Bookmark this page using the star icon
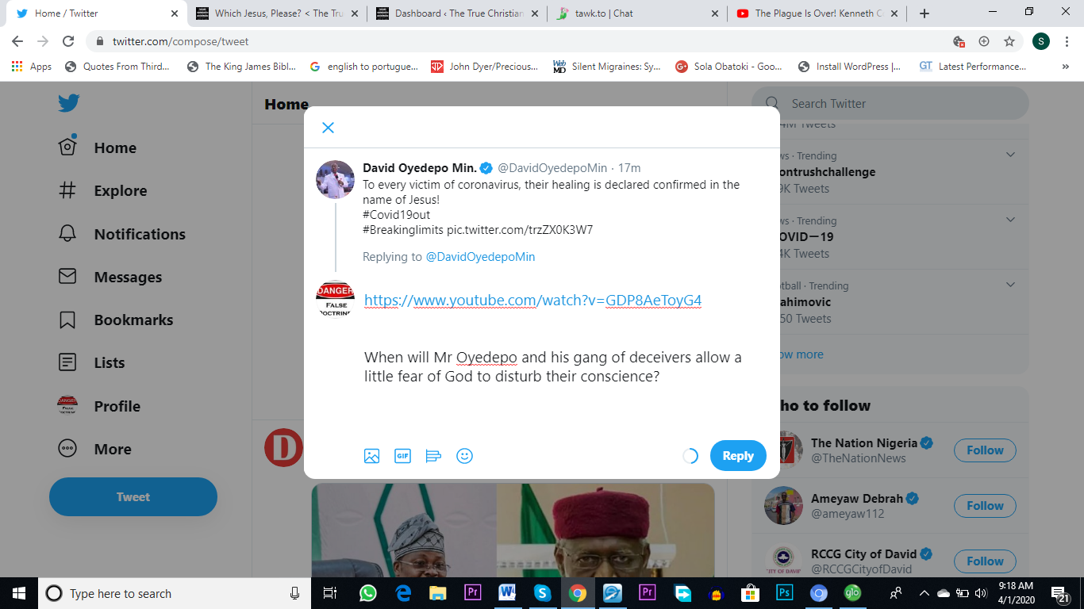 1009,41
